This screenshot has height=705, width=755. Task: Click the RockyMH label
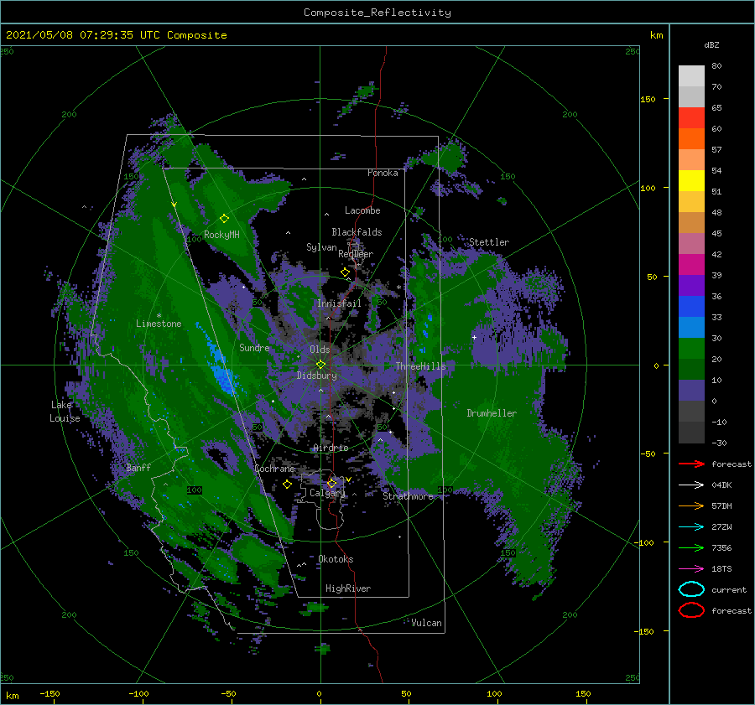(x=221, y=235)
